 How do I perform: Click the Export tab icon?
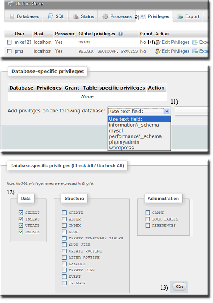pos(180,16)
